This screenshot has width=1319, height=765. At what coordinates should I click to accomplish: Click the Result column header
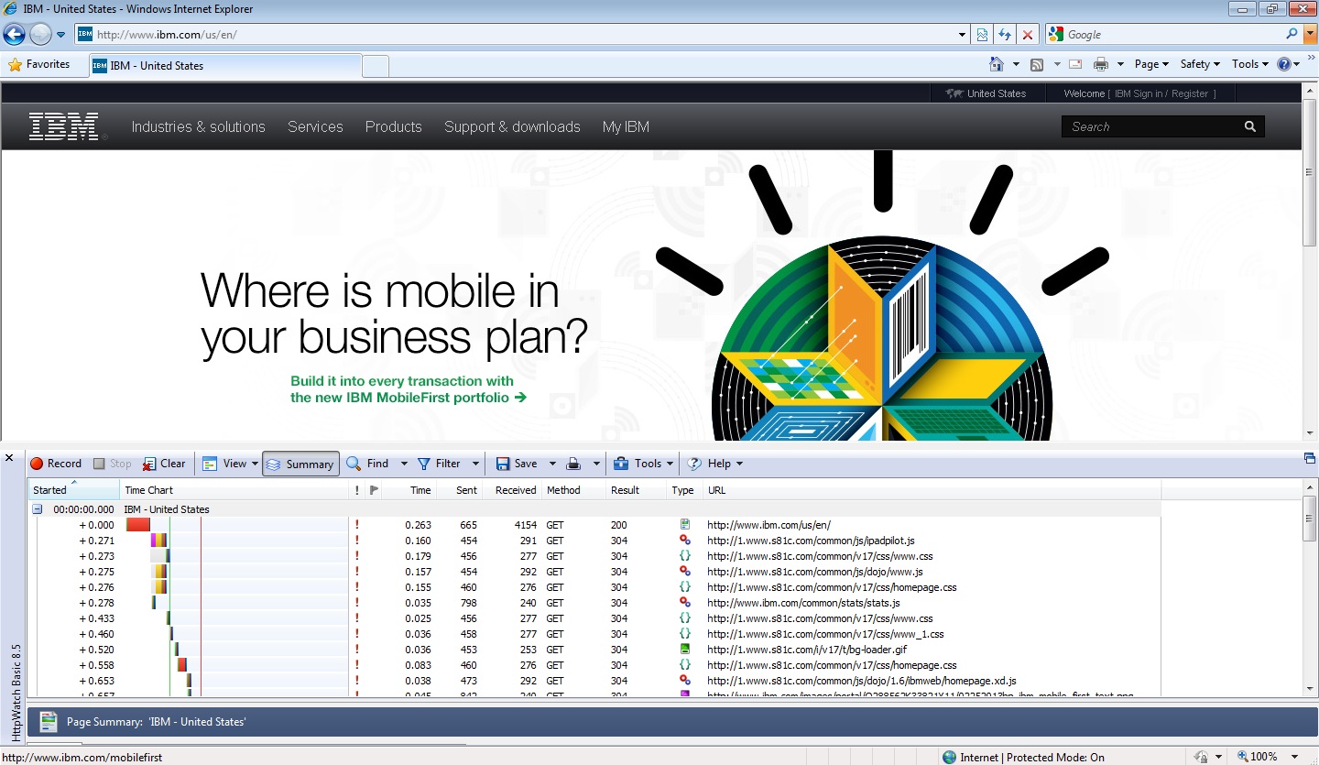[636, 490]
